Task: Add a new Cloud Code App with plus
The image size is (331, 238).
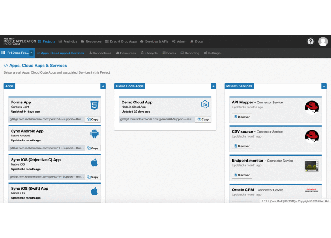Action: [x=213, y=86]
